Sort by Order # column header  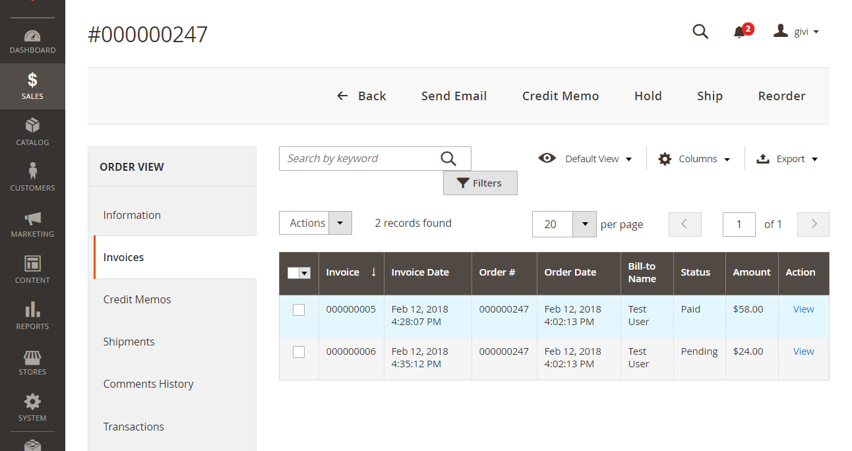[504, 273]
